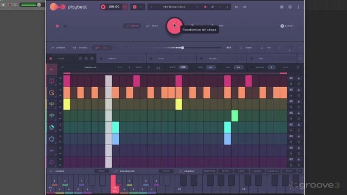Click the reset icon in the parameter row
Image resolution: width=347 pixels, height=195 pixels.
(298, 67)
